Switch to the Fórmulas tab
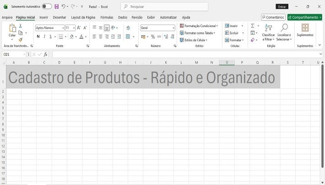 [107, 17]
